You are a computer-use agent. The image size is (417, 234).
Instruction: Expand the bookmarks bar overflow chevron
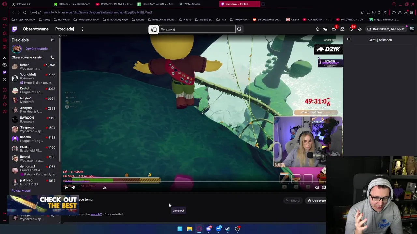413,19
